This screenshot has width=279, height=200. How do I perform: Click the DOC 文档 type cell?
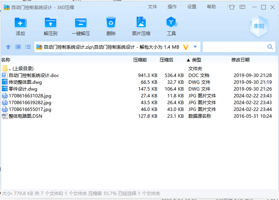pyautogui.click(x=199, y=75)
